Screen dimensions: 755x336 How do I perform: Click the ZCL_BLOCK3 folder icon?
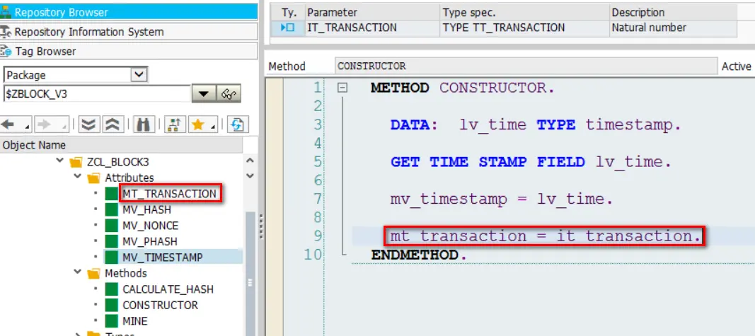[76, 162]
